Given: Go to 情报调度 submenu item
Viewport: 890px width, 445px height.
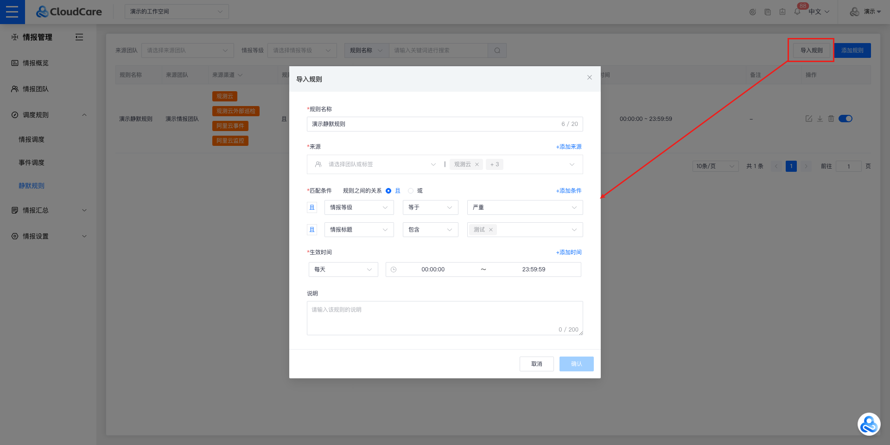Looking at the screenshot, I should tap(32, 139).
